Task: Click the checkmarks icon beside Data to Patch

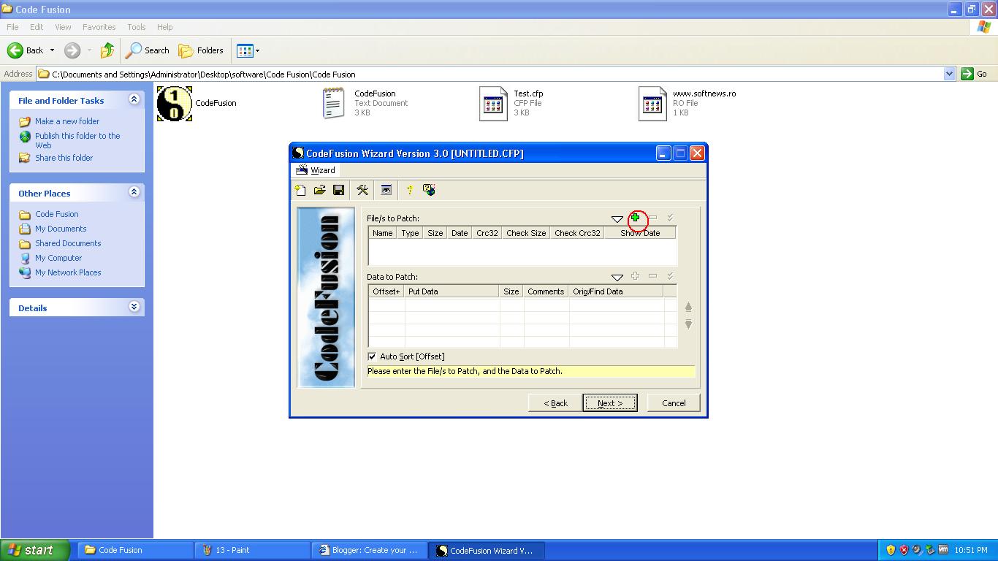Action: pos(670,276)
